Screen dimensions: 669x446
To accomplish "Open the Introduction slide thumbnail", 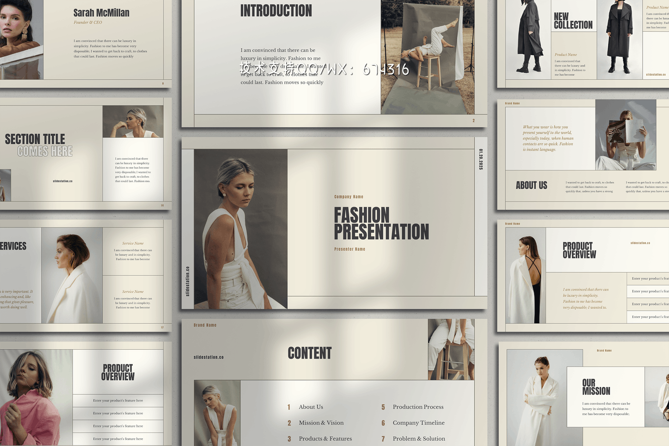I will pyautogui.click(x=334, y=64).
